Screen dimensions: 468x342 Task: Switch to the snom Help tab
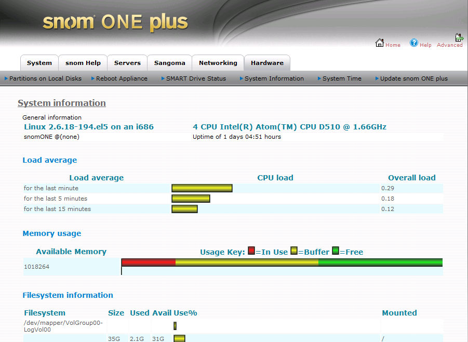(83, 63)
